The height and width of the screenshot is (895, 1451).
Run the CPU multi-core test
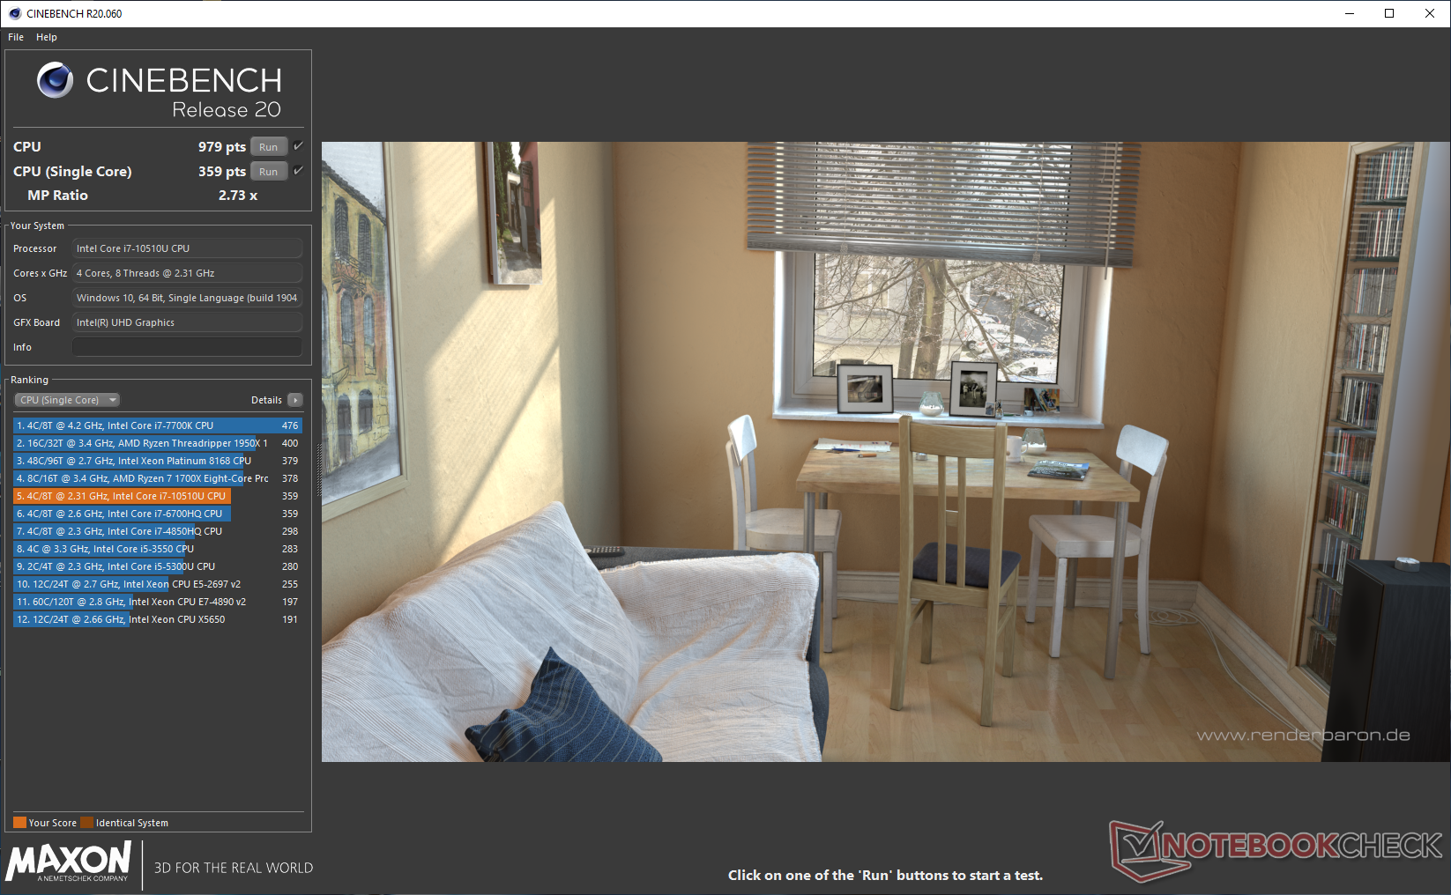point(269,147)
